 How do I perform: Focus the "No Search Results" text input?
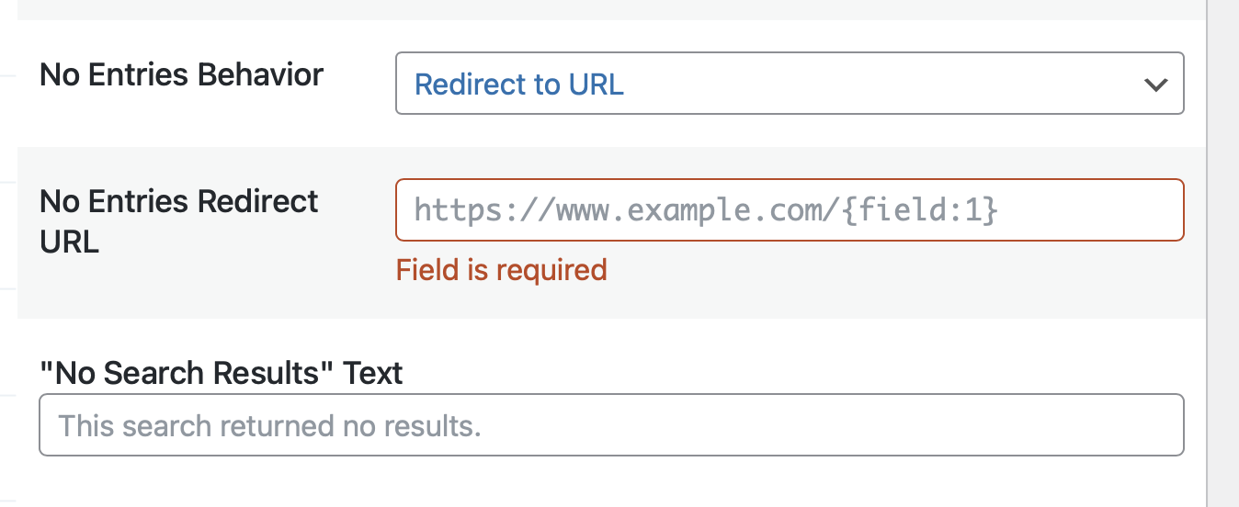pyautogui.click(x=610, y=425)
